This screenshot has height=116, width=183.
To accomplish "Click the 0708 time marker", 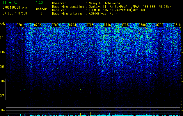I will [142, 25].
